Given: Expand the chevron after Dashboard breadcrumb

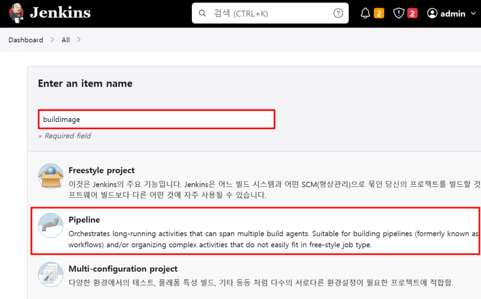Looking at the screenshot, I should [x=52, y=40].
